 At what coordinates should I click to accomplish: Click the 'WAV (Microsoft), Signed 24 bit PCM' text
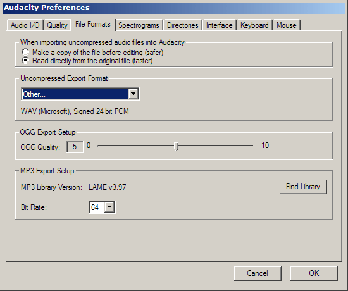pyautogui.click(x=75, y=111)
